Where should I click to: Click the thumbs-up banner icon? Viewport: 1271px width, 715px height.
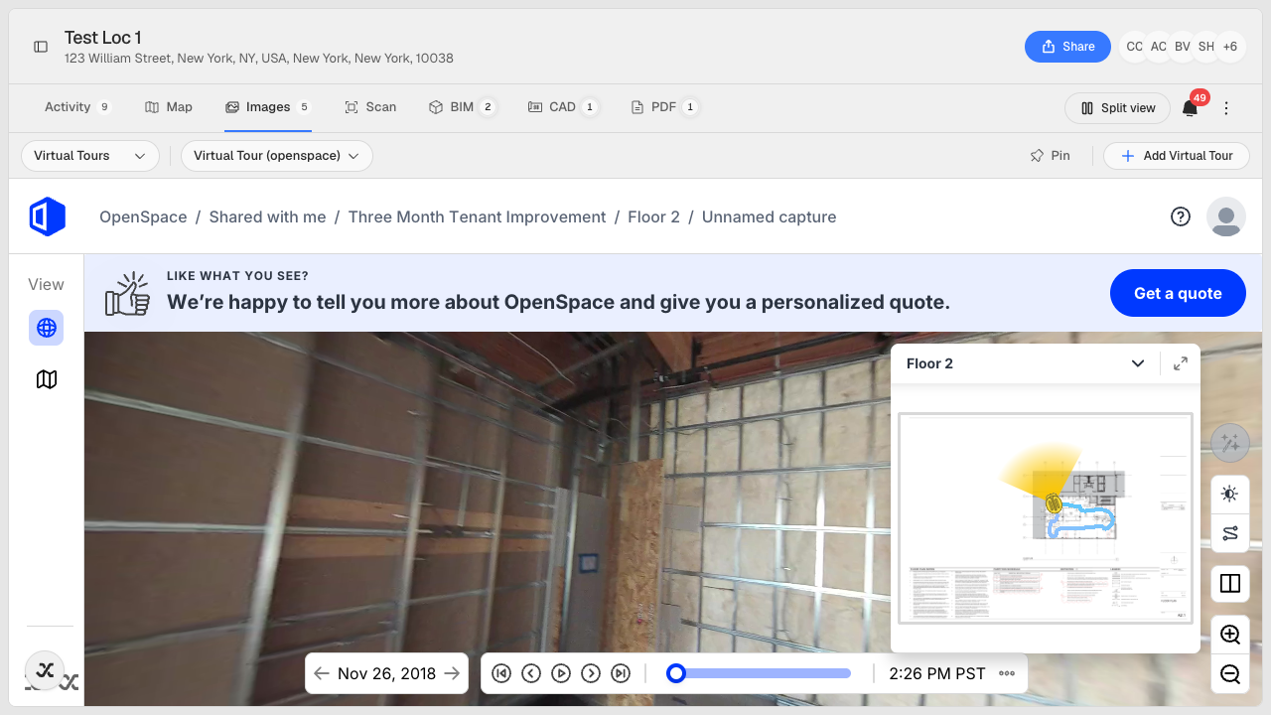tap(127, 294)
